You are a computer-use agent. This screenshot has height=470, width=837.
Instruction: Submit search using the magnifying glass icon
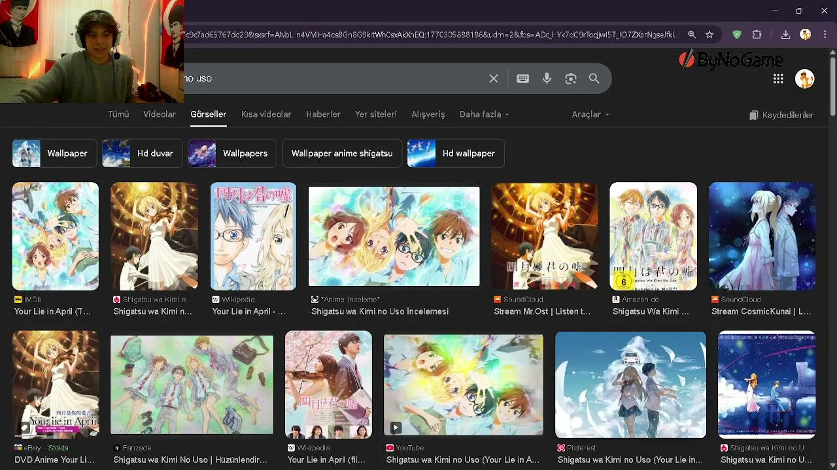(x=594, y=78)
